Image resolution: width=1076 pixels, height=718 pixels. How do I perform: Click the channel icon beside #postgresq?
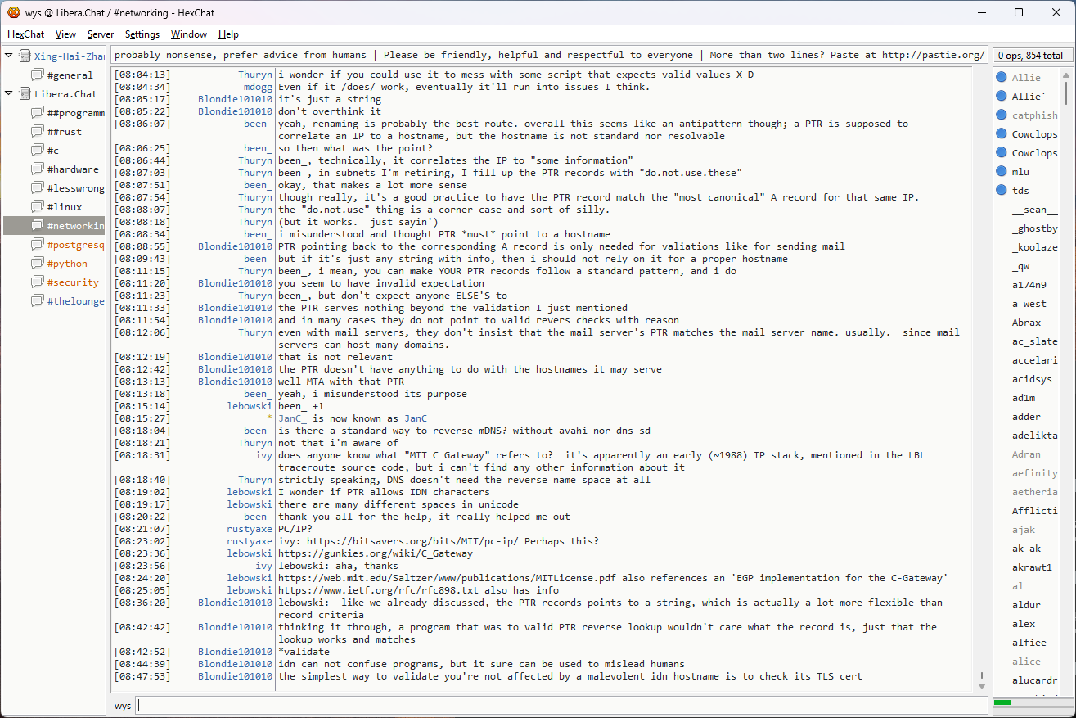[x=38, y=245]
